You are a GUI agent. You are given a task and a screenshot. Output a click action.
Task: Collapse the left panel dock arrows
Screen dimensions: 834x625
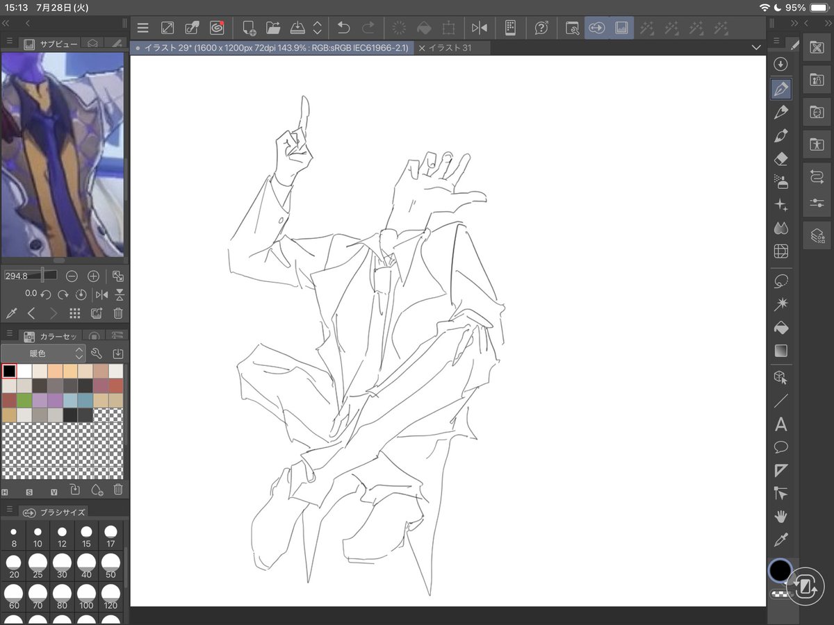click(x=6, y=23)
